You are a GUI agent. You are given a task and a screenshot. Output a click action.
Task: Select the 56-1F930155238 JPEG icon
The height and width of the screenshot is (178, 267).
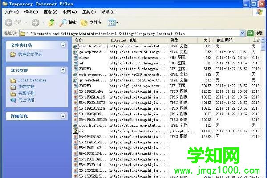click(x=76, y=119)
